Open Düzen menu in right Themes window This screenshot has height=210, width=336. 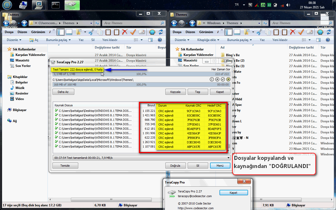coord(190,32)
